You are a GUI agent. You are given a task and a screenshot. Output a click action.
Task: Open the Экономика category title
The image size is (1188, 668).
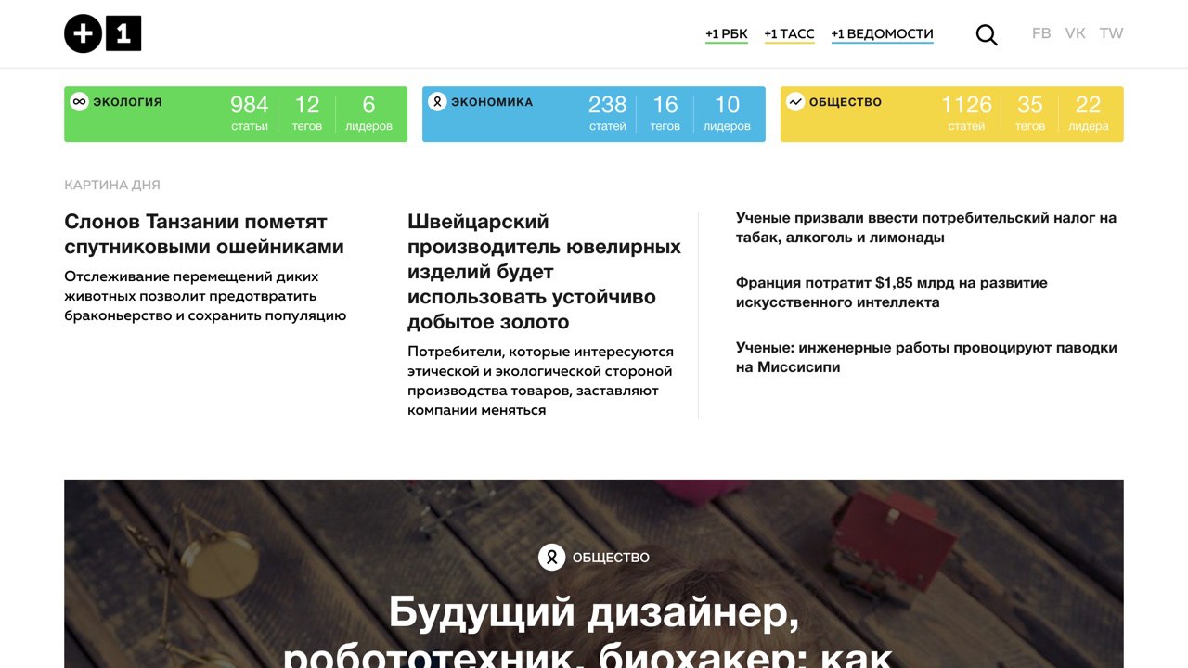click(x=492, y=102)
